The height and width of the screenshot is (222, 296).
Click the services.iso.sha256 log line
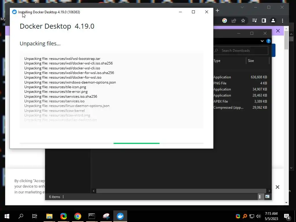(x=61, y=97)
